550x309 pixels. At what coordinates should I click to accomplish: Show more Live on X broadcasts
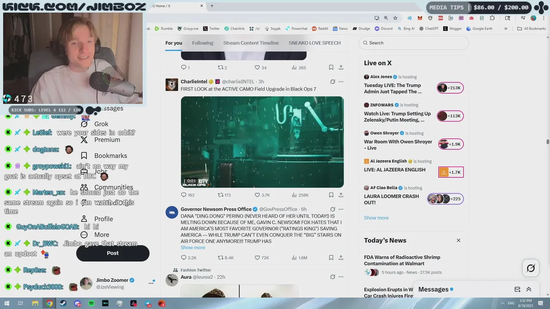[376, 218]
